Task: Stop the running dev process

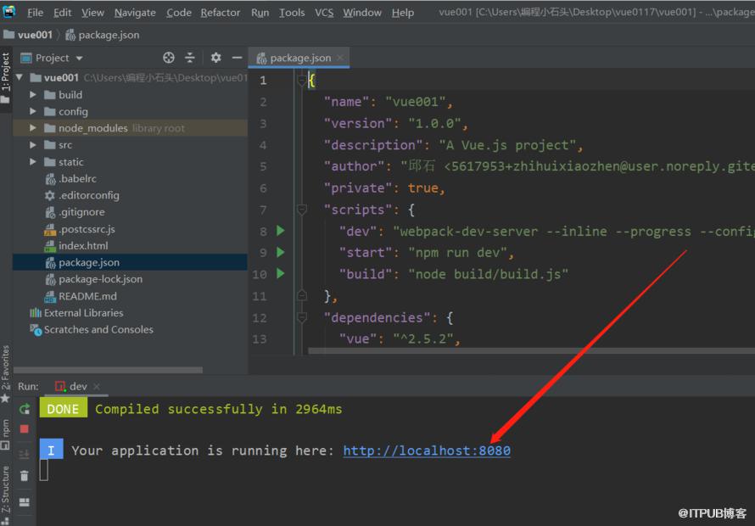Action: (x=24, y=428)
